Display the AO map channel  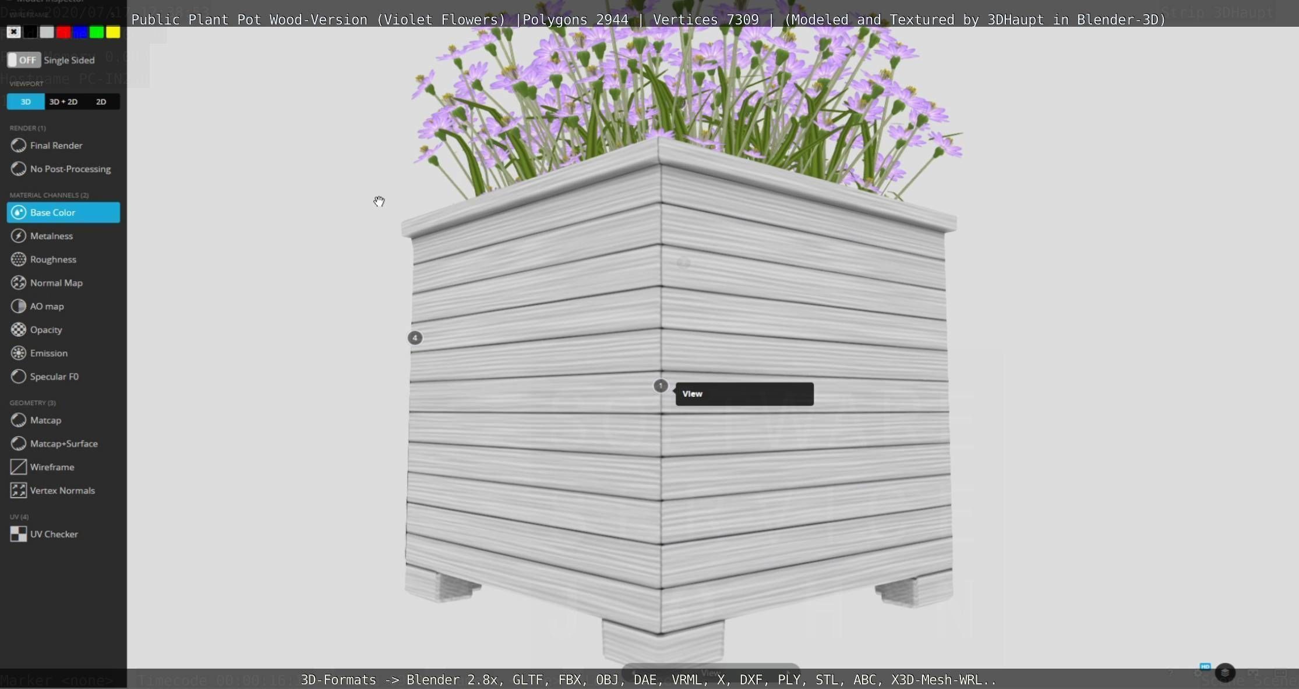[63, 306]
